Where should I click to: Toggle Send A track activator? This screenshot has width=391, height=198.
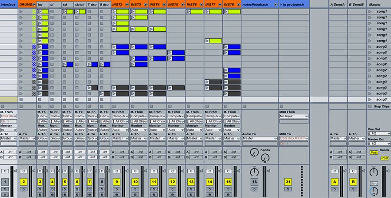click(x=335, y=182)
